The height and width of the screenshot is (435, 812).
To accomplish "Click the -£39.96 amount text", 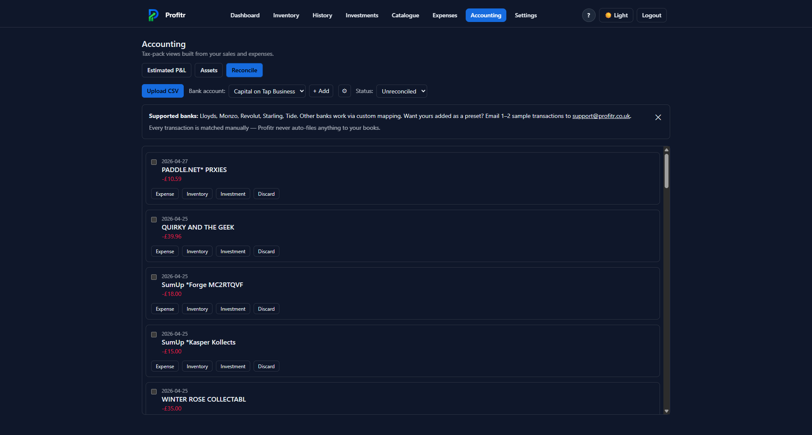I will (171, 236).
